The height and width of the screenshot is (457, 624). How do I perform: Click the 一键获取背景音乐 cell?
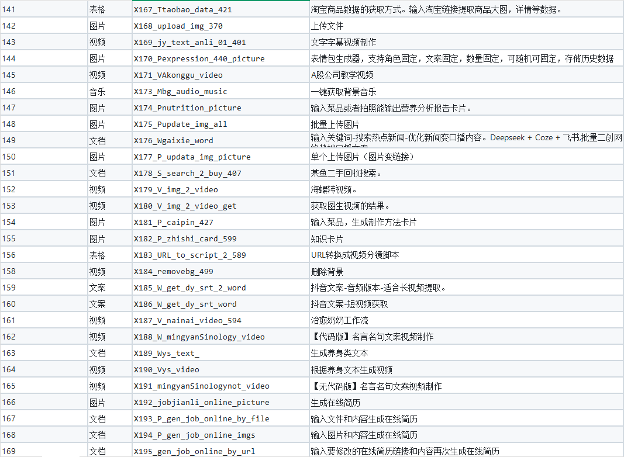(466, 91)
